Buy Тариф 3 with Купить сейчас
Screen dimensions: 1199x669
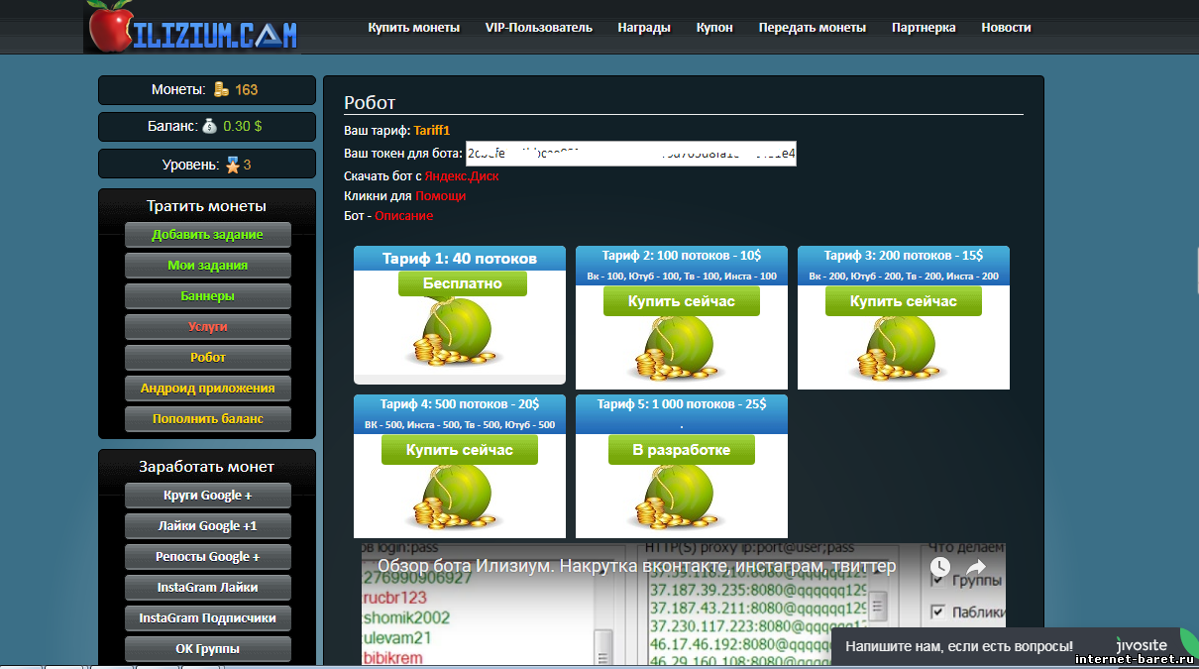[904, 301]
